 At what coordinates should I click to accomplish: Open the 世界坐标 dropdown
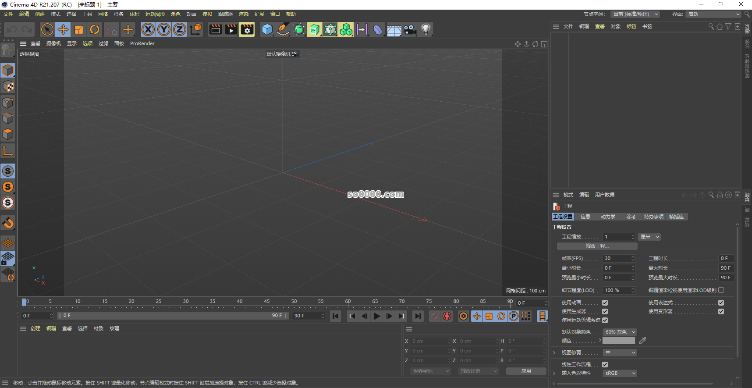point(431,371)
